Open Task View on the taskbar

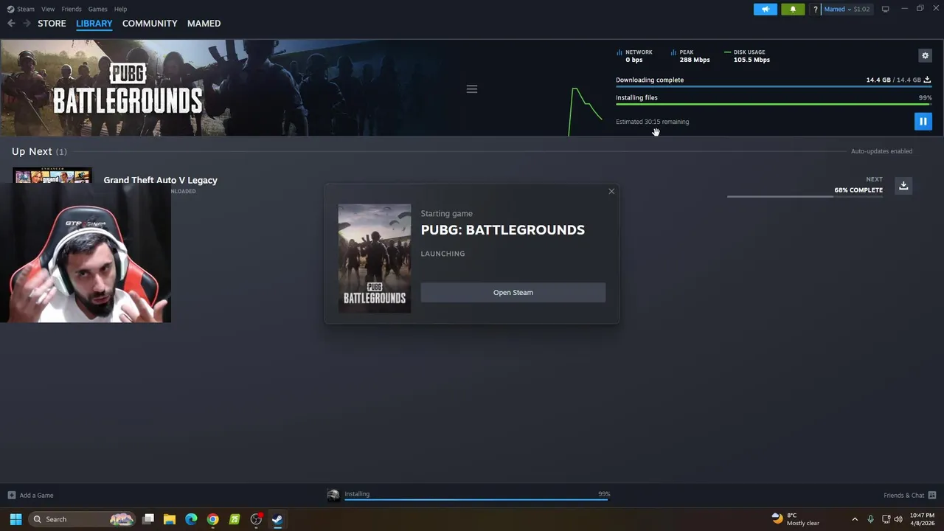click(148, 519)
